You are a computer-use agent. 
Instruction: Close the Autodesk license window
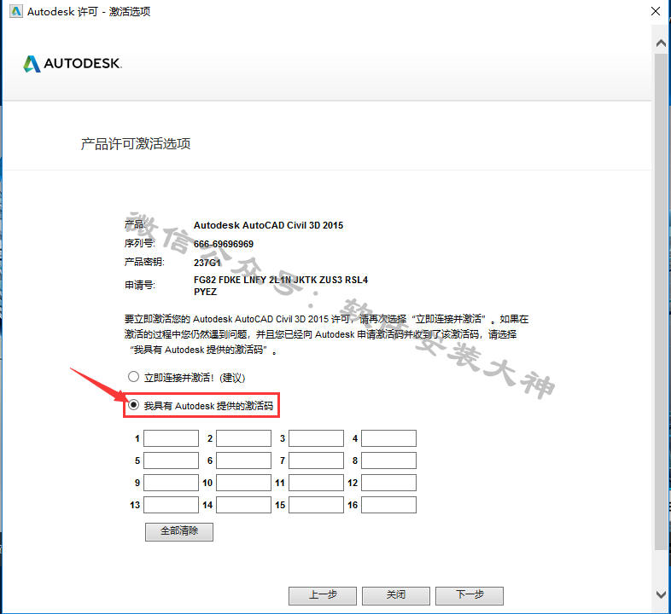click(x=656, y=12)
